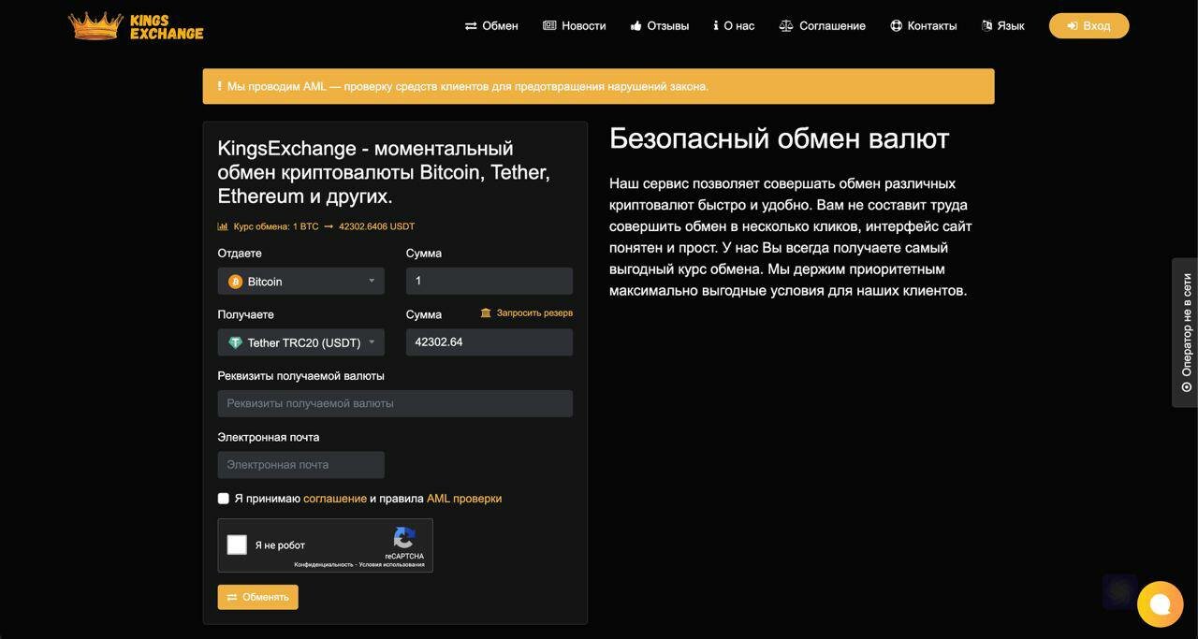Screen dimensions: 1198x639
Task: Open the AML проверки rules link
Action: click(x=464, y=499)
